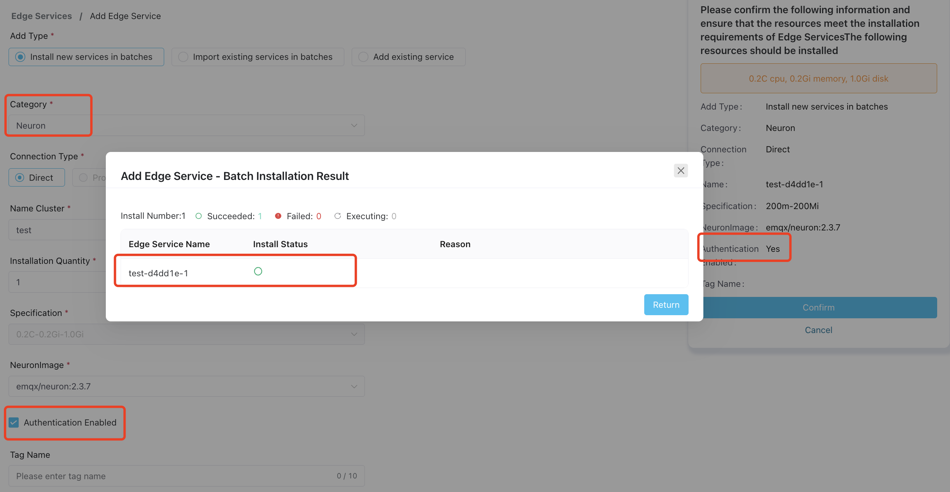Toggle the Authentication Enabled checkbox
Image resolution: width=950 pixels, height=492 pixels.
click(14, 422)
